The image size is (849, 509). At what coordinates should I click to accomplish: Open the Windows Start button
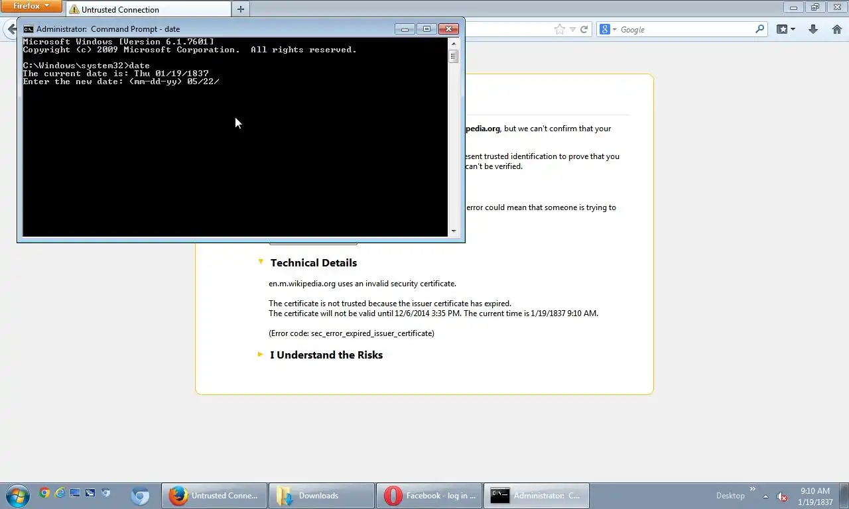click(17, 496)
